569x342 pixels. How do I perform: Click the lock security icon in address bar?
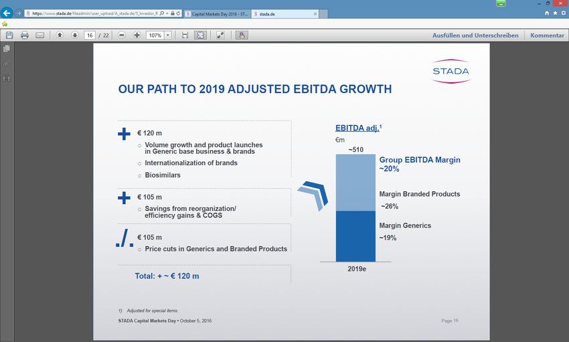pos(172,13)
